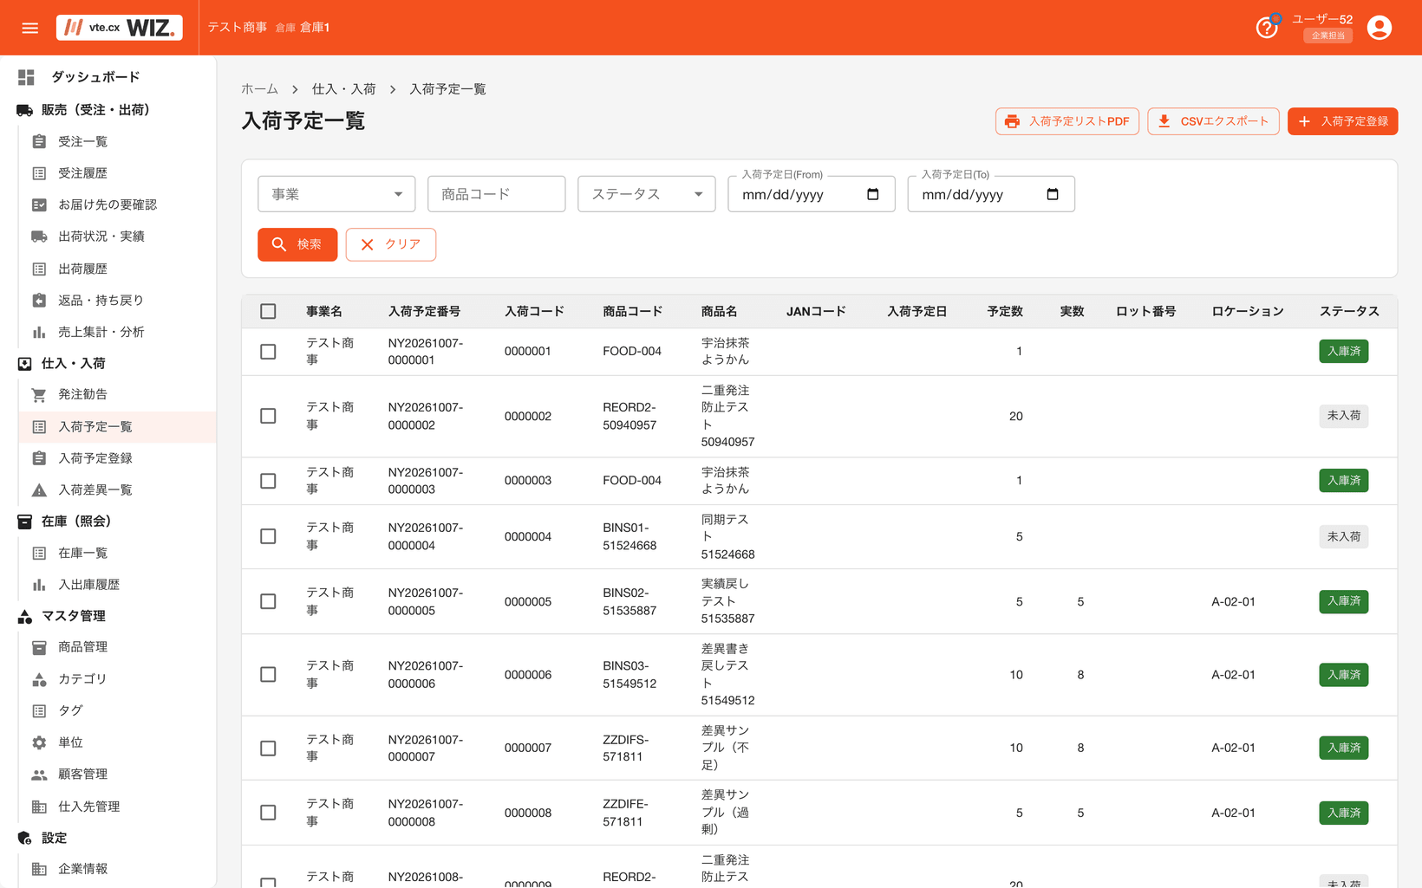
Task: Click the 単位 gear icon
Action: tap(39, 742)
